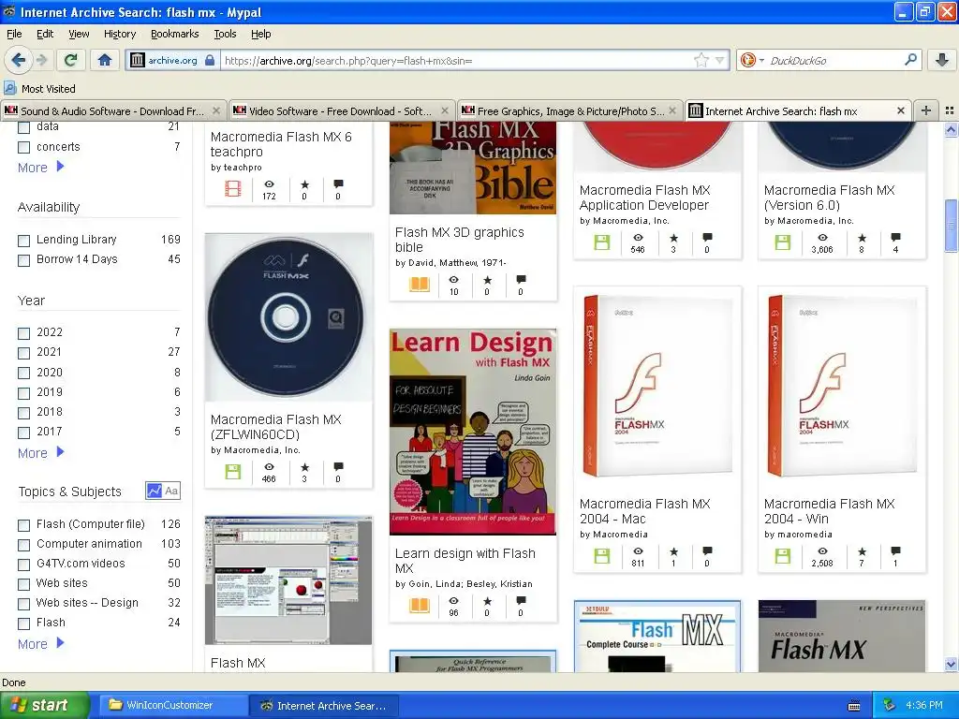Expand More under Topics & Subjects

click(40, 643)
